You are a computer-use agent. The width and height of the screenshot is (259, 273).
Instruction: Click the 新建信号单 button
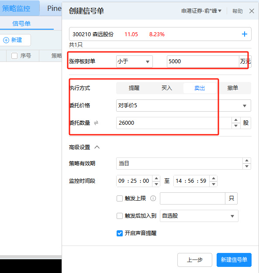[234, 260]
